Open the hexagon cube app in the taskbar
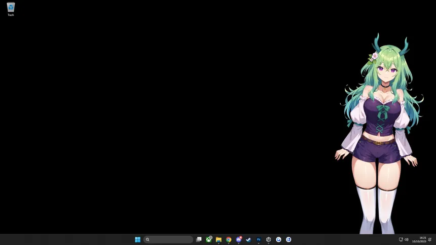Viewport: 436px width, 245px height. [269, 239]
